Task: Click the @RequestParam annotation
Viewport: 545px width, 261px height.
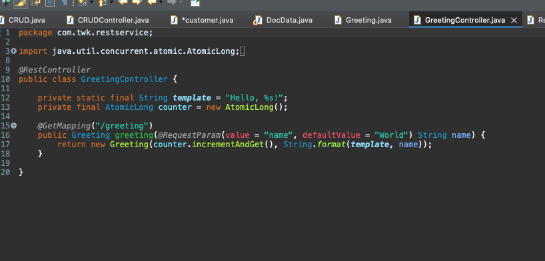Action: tap(189, 135)
